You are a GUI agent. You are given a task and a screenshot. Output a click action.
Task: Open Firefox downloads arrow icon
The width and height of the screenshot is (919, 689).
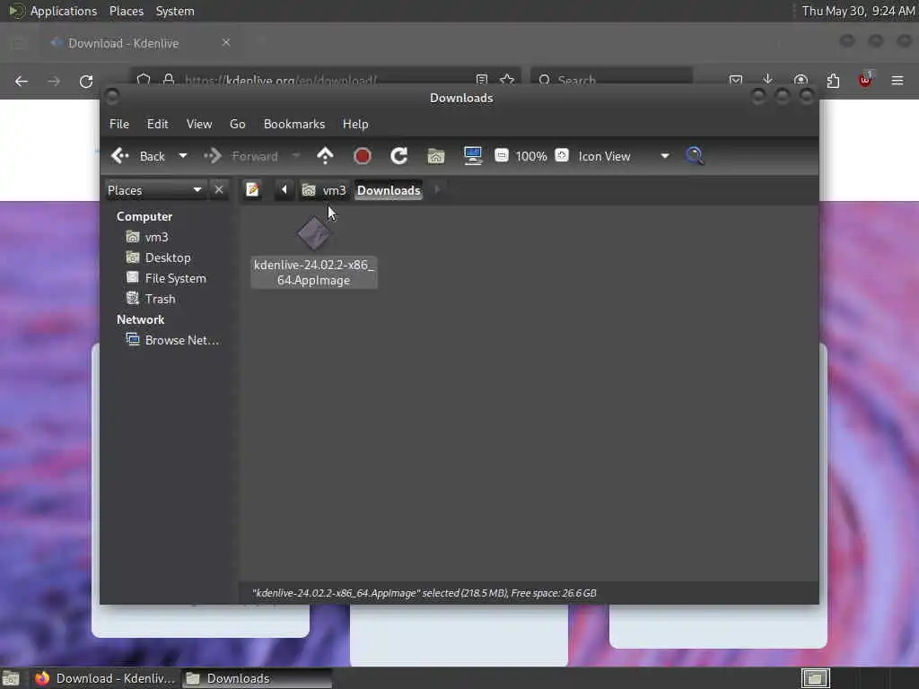[x=768, y=80]
